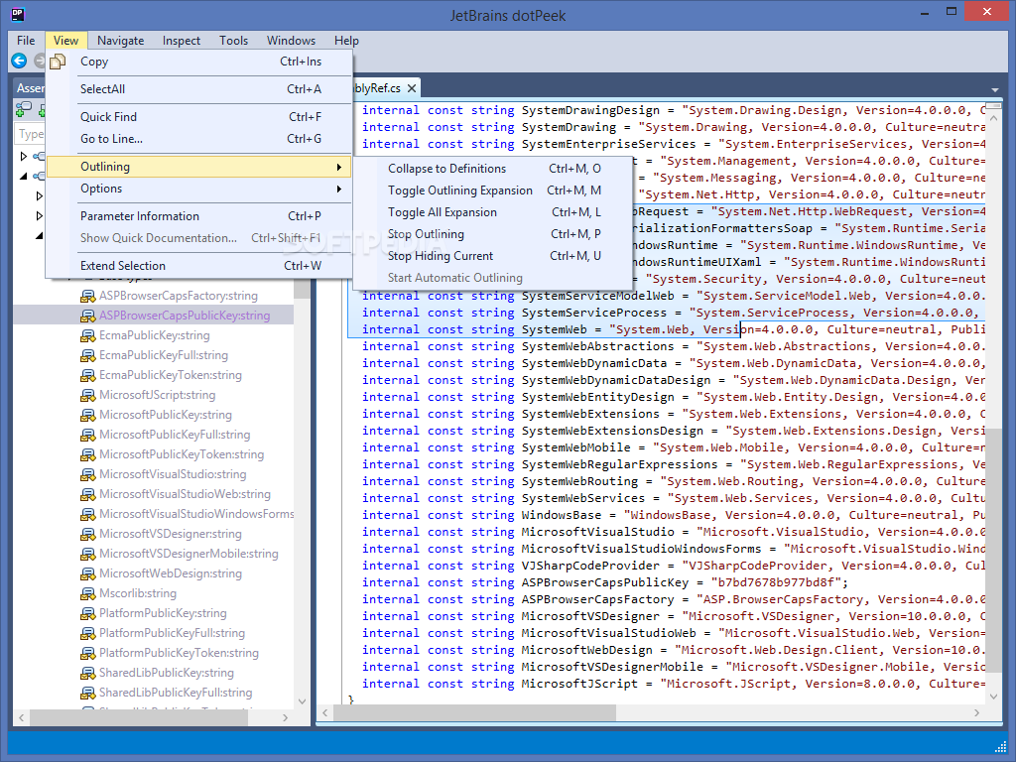Choose Copy from the View menu
The height and width of the screenshot is (762, 1016).
[199, 62]
